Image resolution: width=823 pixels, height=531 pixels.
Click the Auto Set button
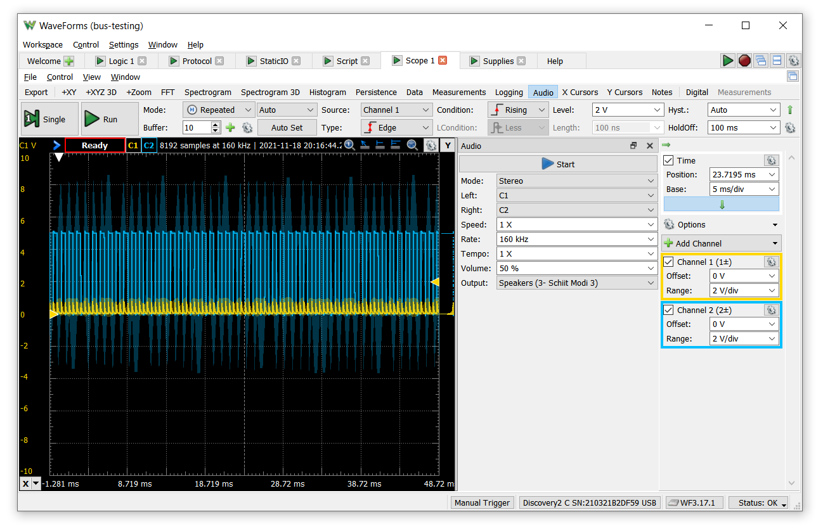coord(287,127)
